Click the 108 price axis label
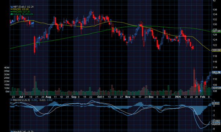Viewport: 221px width, 132px height. (215, 85)
